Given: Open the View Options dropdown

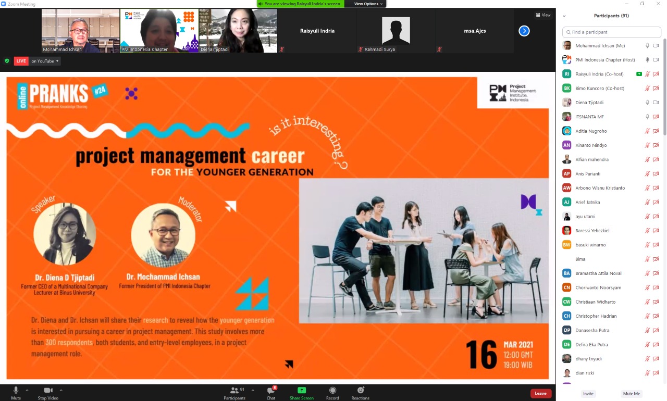Looking at the screenshot, I should (x=368, y=4).
